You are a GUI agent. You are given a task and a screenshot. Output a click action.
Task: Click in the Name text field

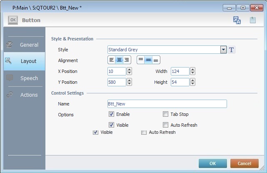pos(167,104)
